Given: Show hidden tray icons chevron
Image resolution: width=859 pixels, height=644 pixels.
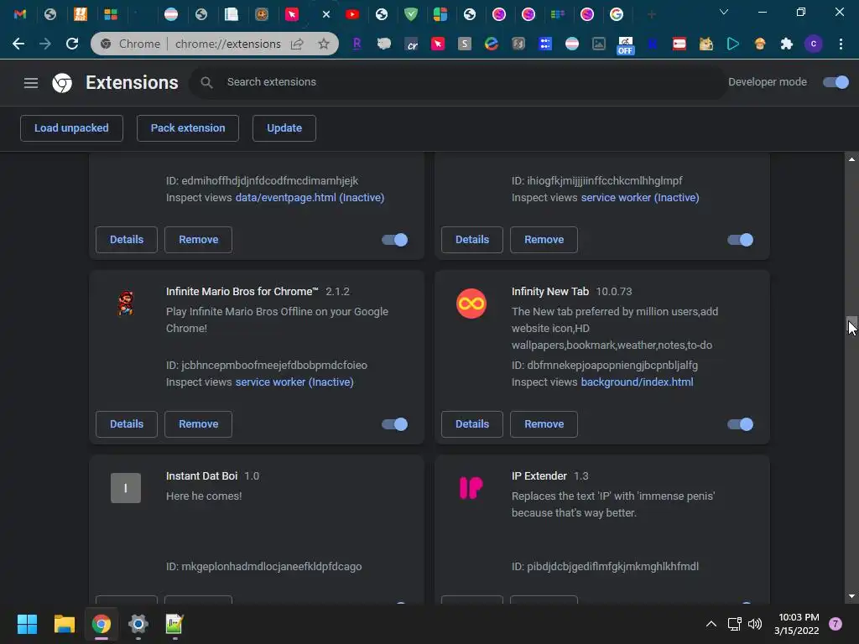Looking at the screenshot, I should [x=711, y=624].
